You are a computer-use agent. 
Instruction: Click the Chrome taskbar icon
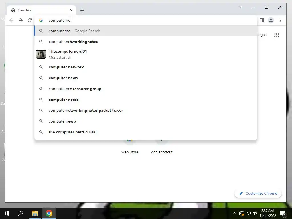point(49,213)
